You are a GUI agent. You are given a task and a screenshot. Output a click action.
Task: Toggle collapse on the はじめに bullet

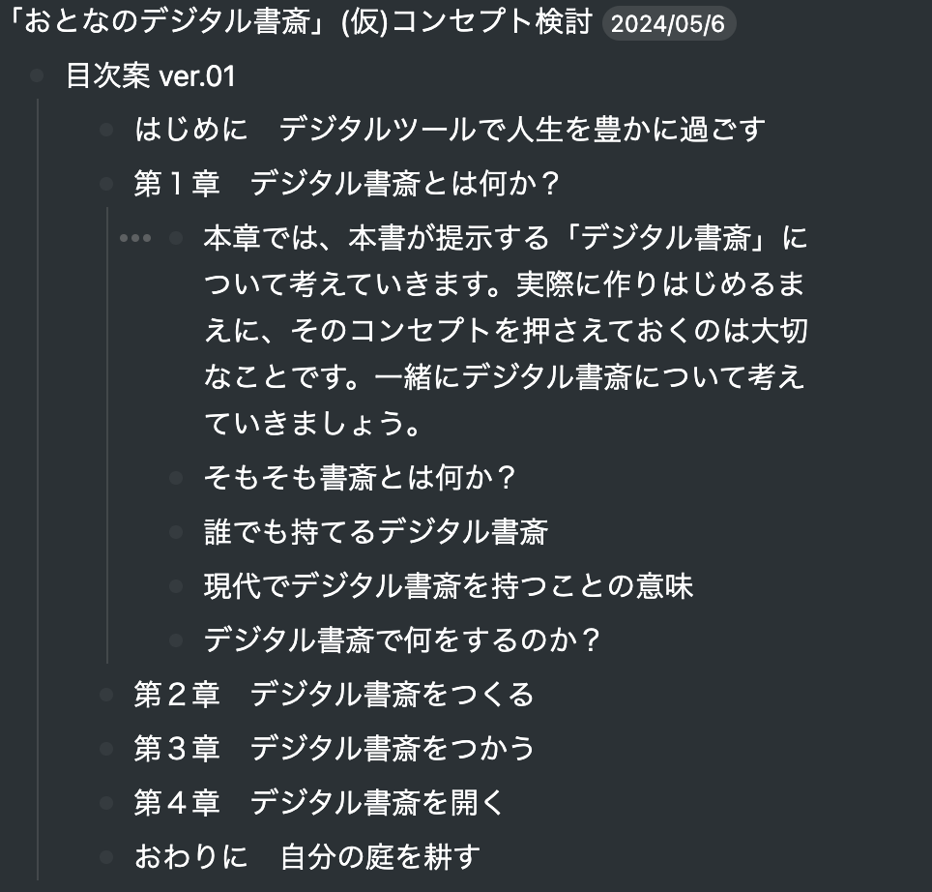[x=109, y=128]
